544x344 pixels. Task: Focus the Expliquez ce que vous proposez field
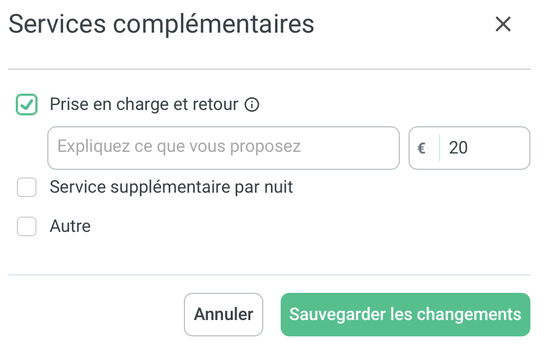point(224,148)
